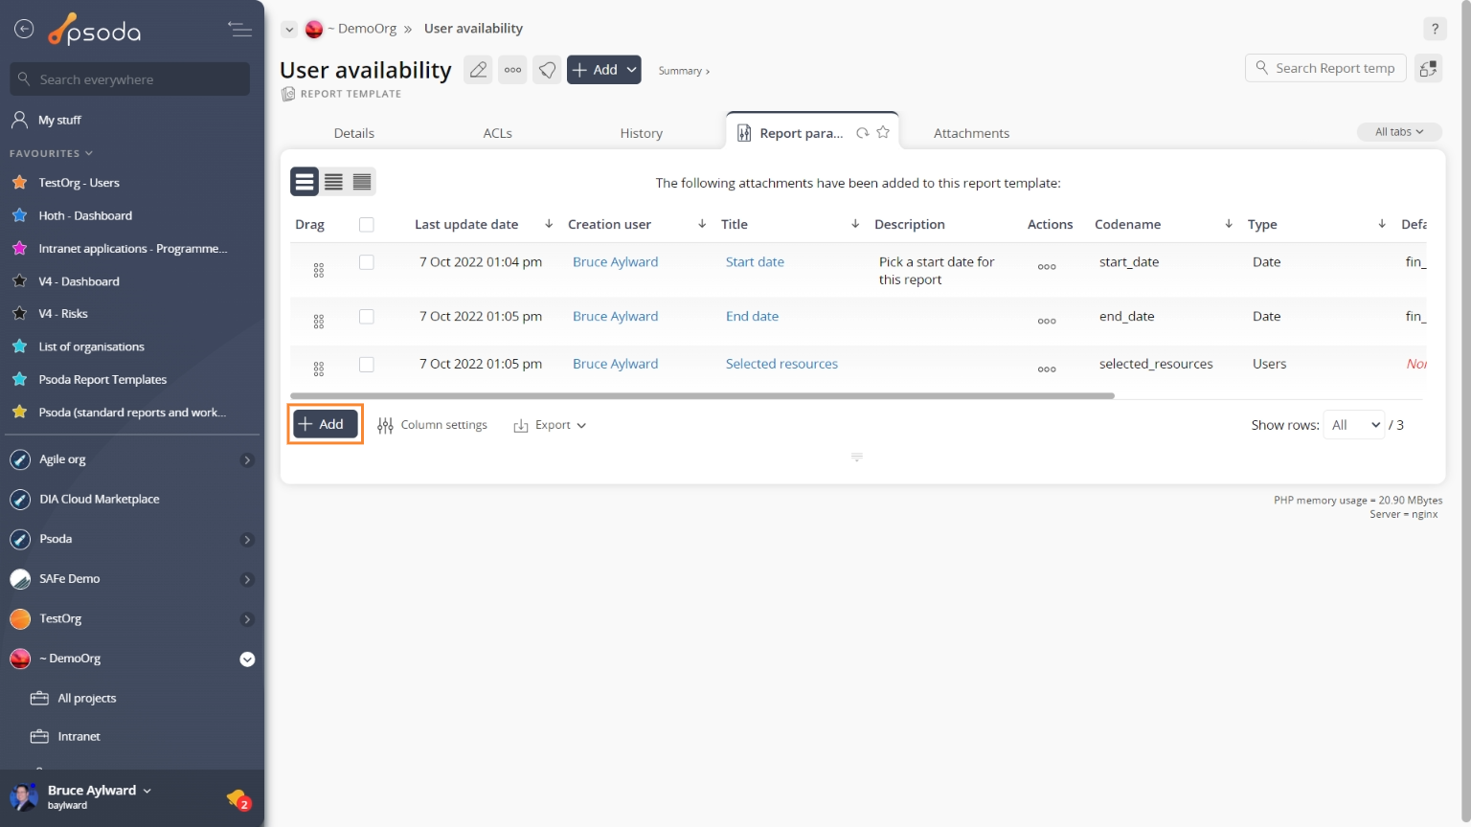Click the pencil edit icon beside title
Screen dimensions: 1471x827
(x=478, y=70)
